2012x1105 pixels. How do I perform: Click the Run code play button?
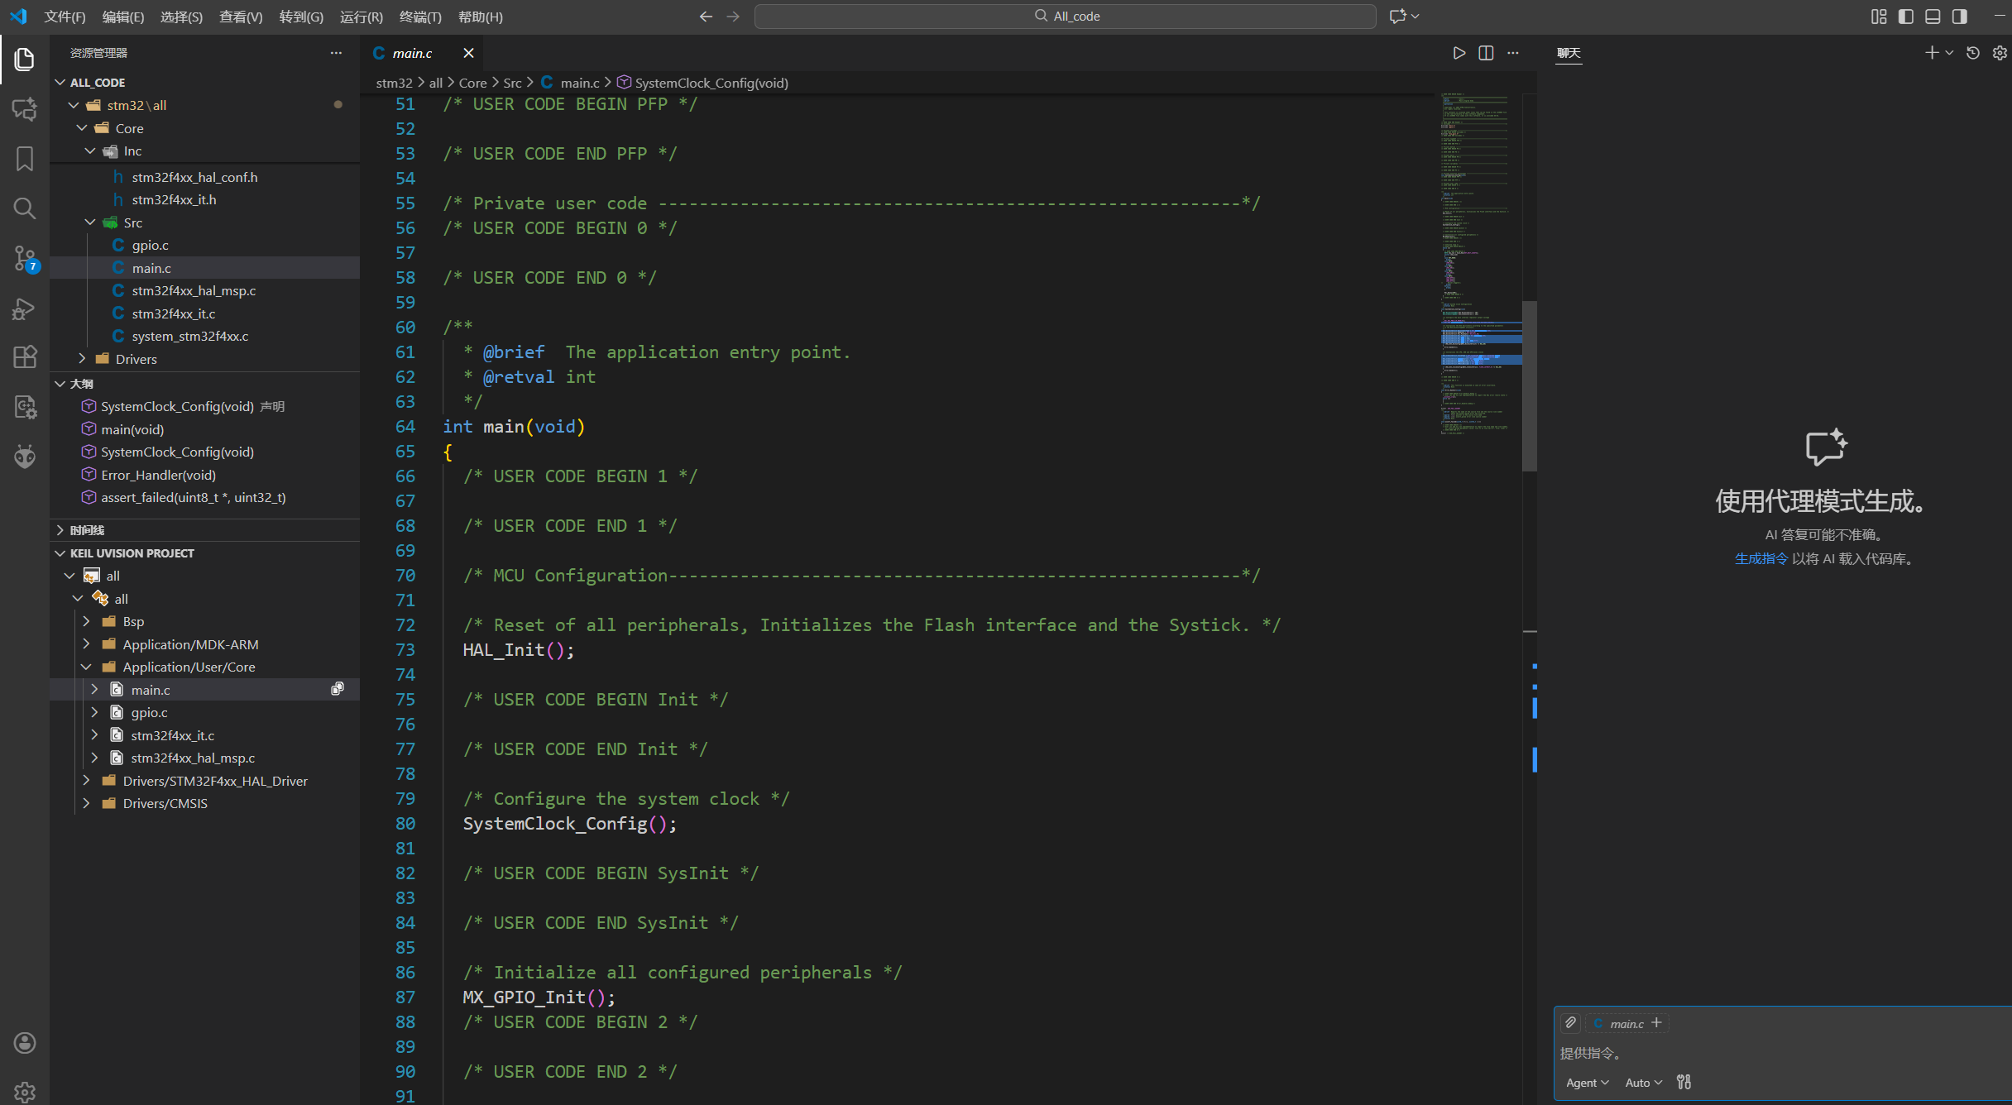pos(1459,53)
